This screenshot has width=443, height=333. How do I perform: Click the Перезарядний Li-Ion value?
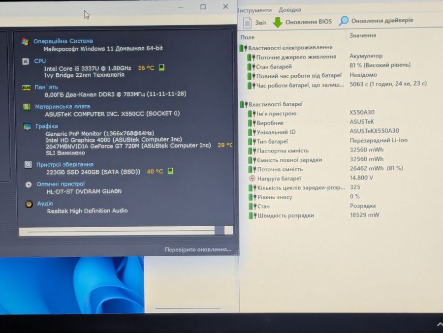coord(379,140)
